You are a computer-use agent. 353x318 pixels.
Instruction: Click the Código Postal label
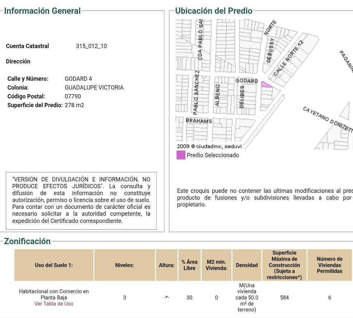point(26,96)
